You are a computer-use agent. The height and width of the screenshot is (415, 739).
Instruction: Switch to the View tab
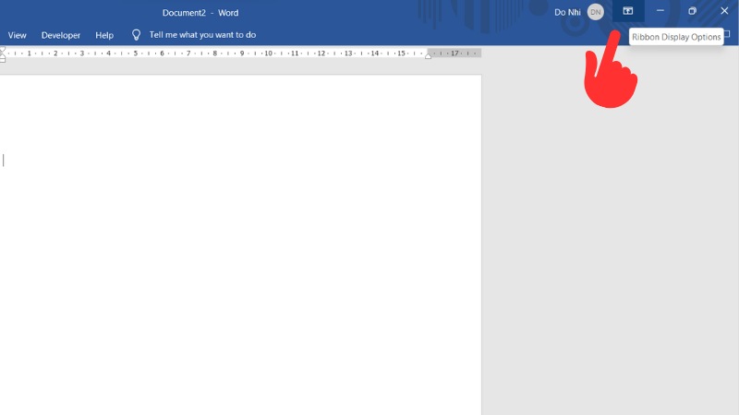tap(18, 35)
